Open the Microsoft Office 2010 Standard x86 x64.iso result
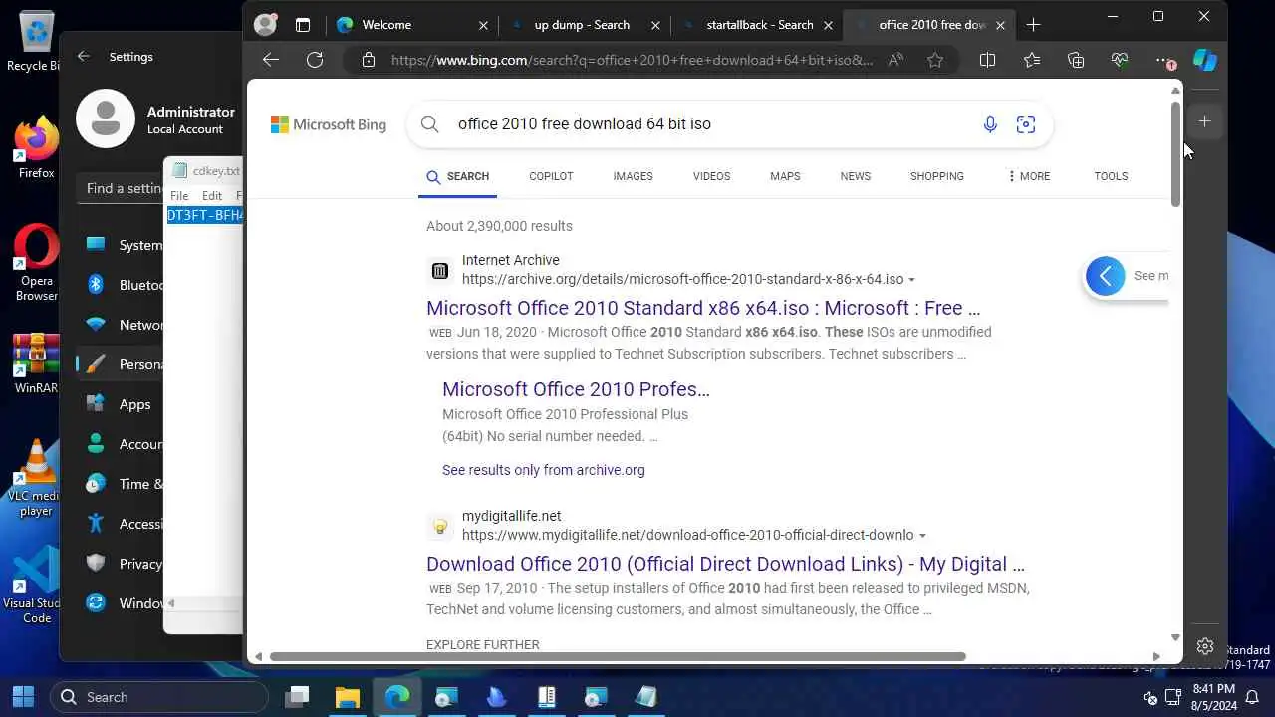The height and width of the screenshot is (717, 1275). tap(703, 308)
